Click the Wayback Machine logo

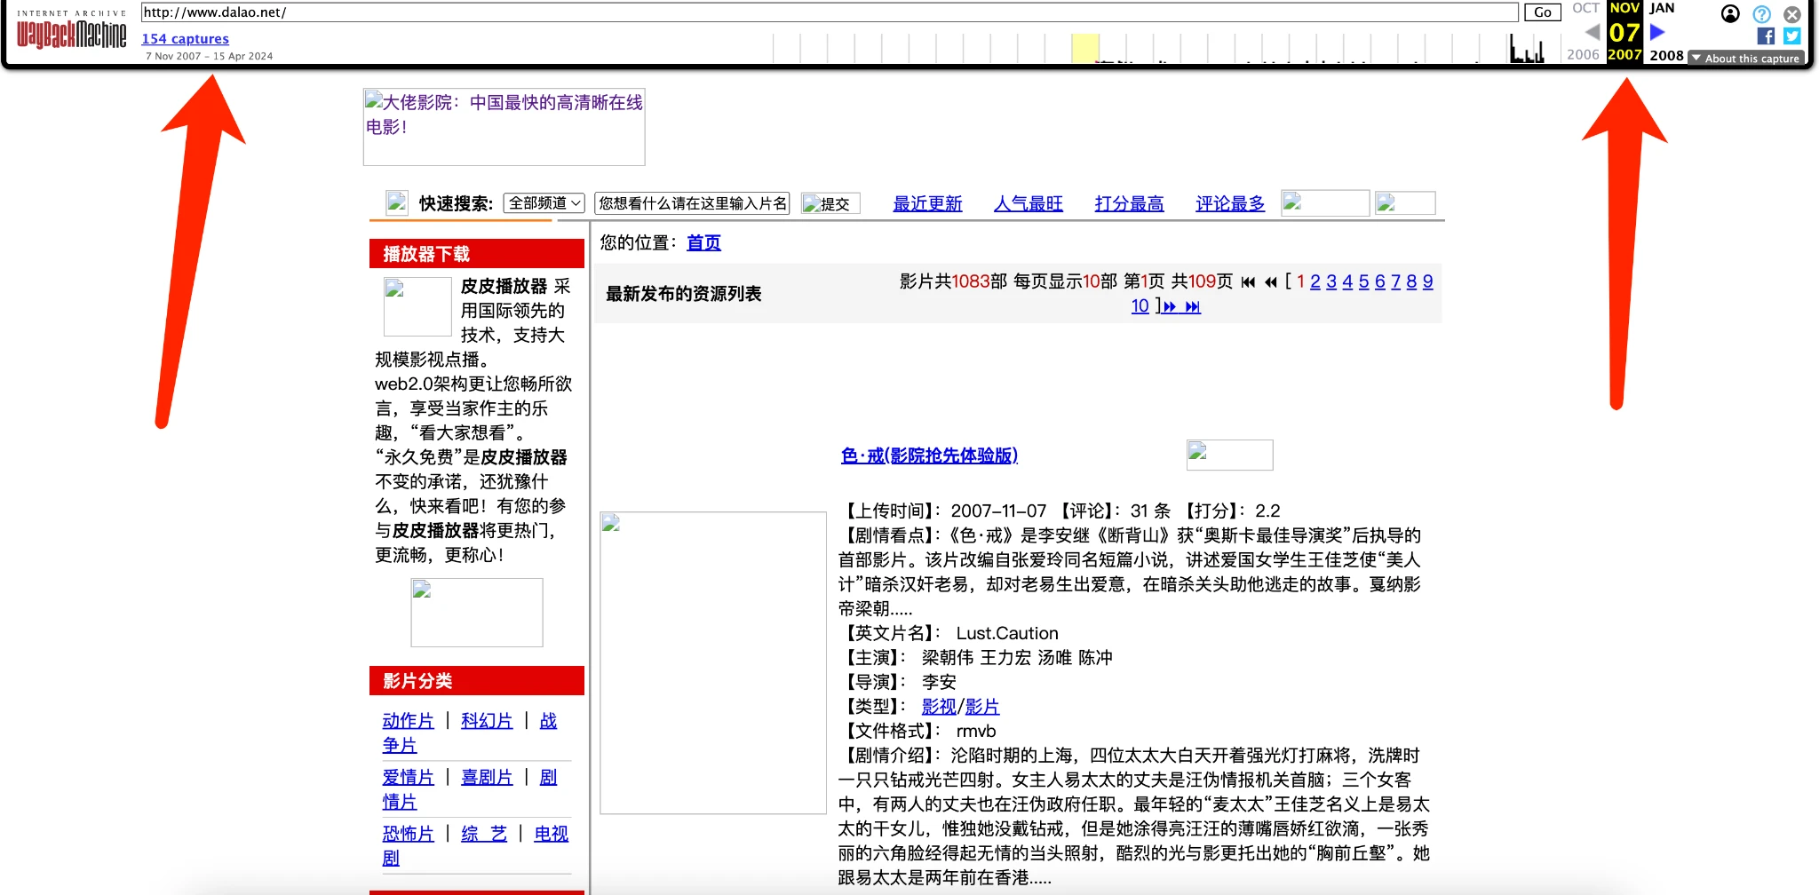[x=71, y=33]
